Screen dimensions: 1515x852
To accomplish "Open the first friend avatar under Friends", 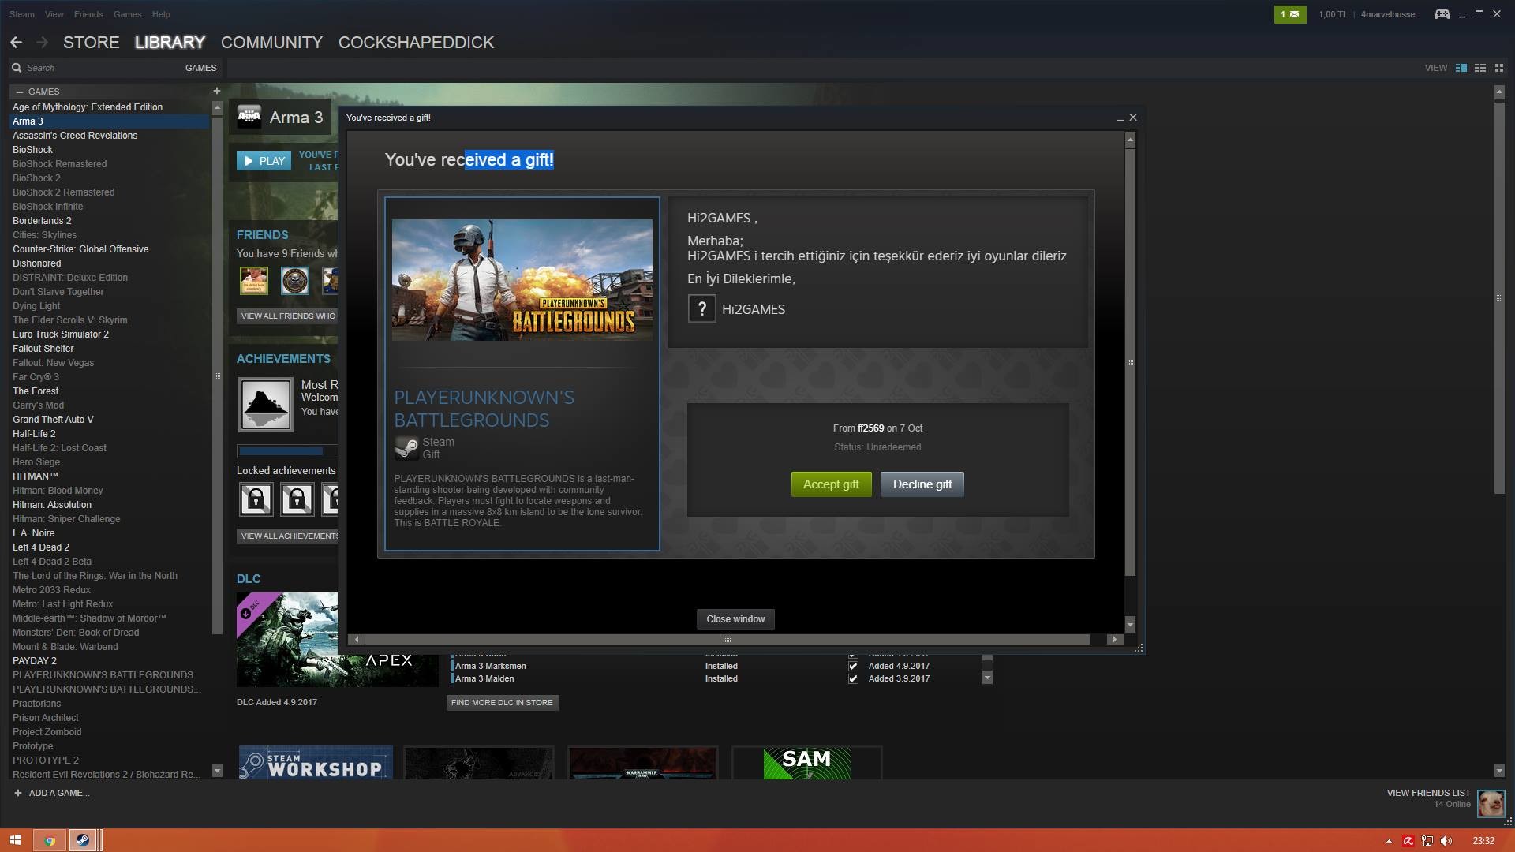I will click(254, 280).
